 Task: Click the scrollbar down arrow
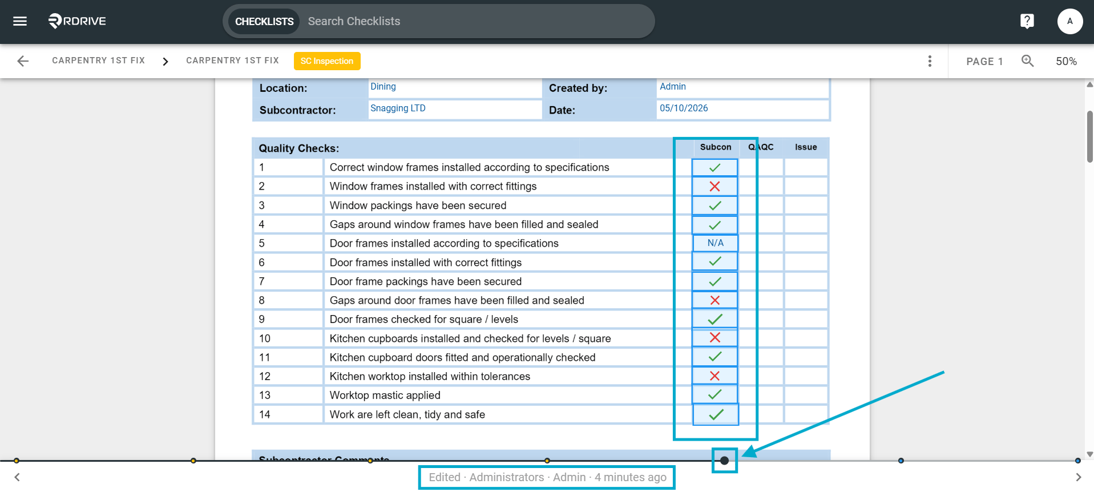(1089, 454)
